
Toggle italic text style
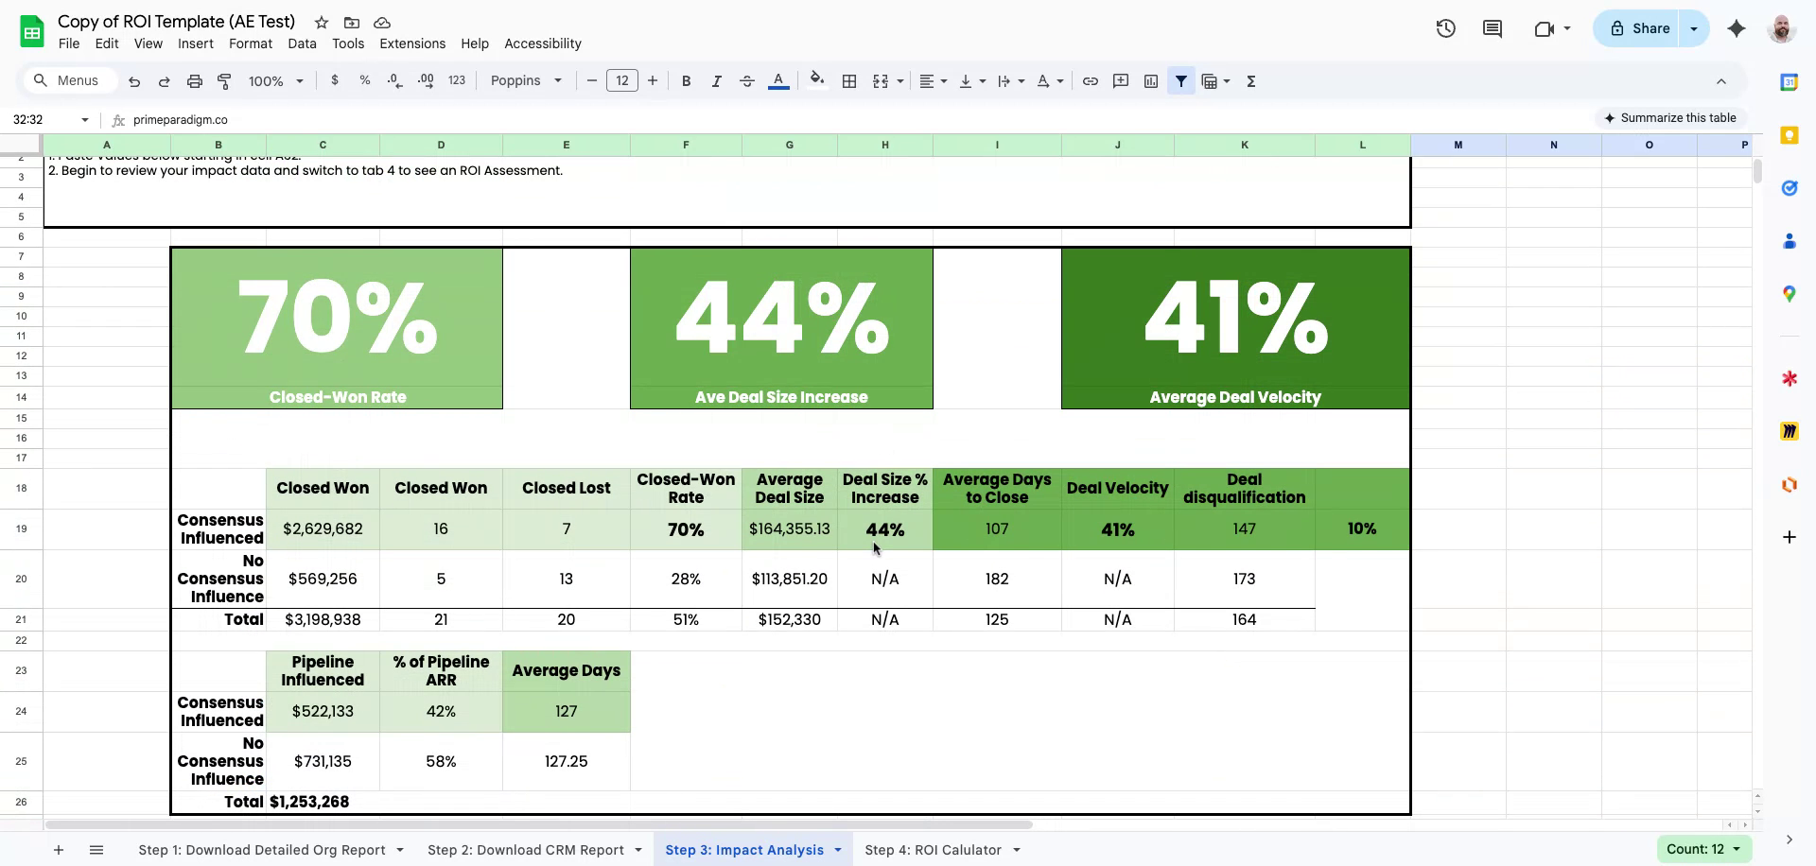click(716, 81)
